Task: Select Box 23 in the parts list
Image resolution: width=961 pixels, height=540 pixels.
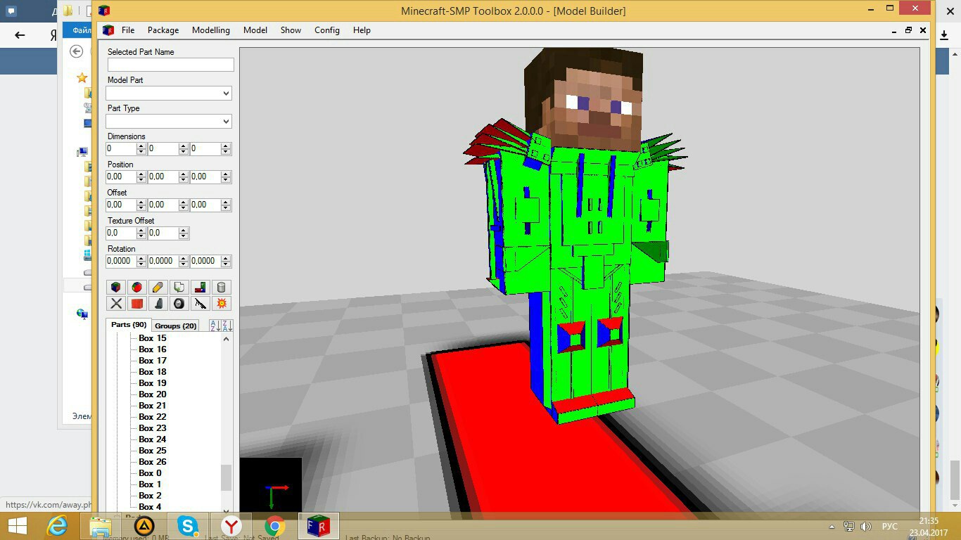Action: click(x=153, y=428)
